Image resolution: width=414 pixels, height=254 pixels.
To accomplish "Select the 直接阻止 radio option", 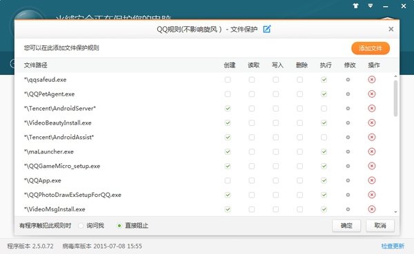I will 119,226.
